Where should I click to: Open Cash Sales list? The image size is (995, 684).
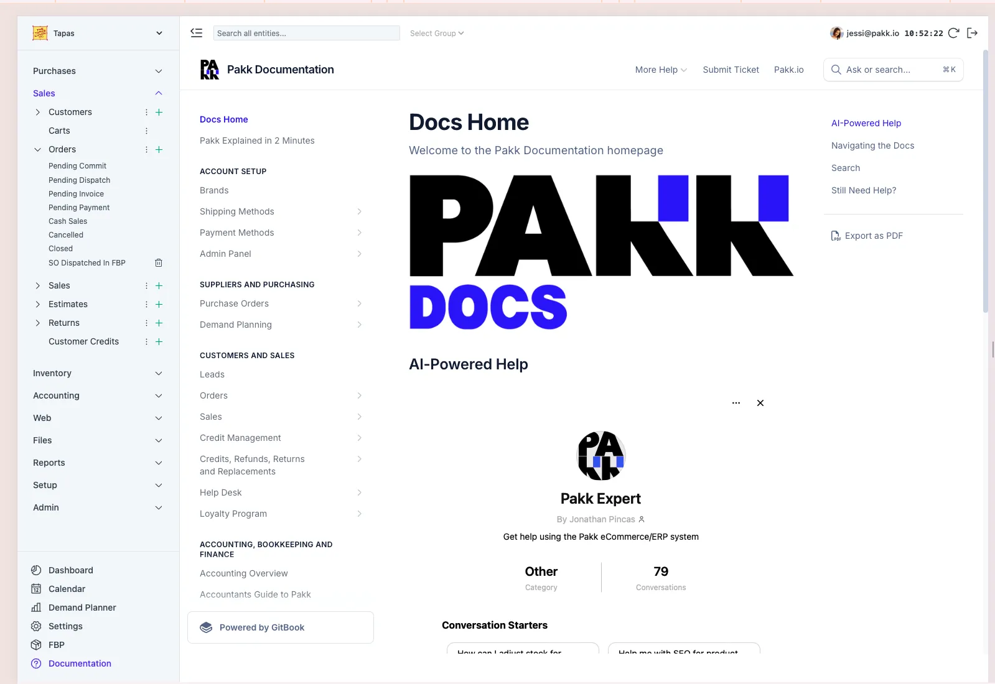pos(68,221)
